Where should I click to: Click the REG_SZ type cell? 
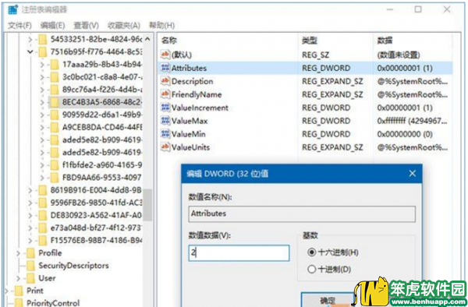(x=316, y=55)
